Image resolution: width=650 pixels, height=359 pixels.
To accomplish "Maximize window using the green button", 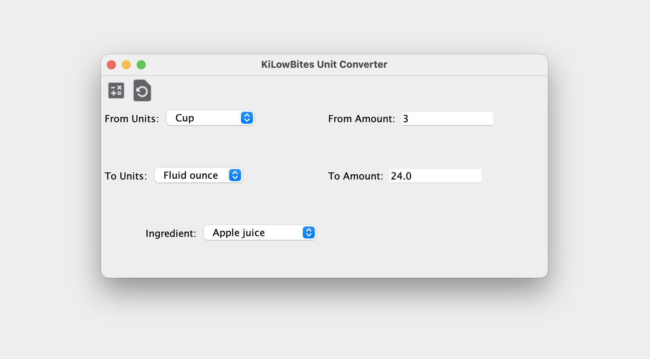I will (141, 65).
